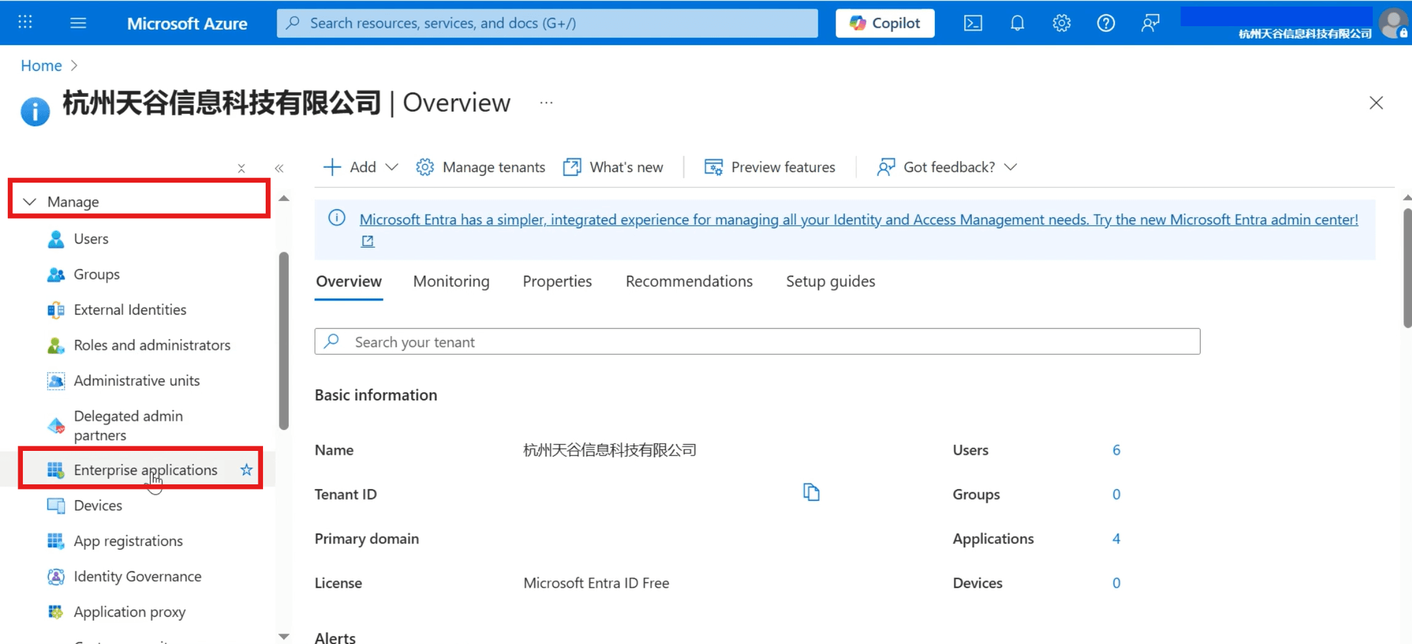
Task: Select the Overview tab
Action: click(349, 281)
